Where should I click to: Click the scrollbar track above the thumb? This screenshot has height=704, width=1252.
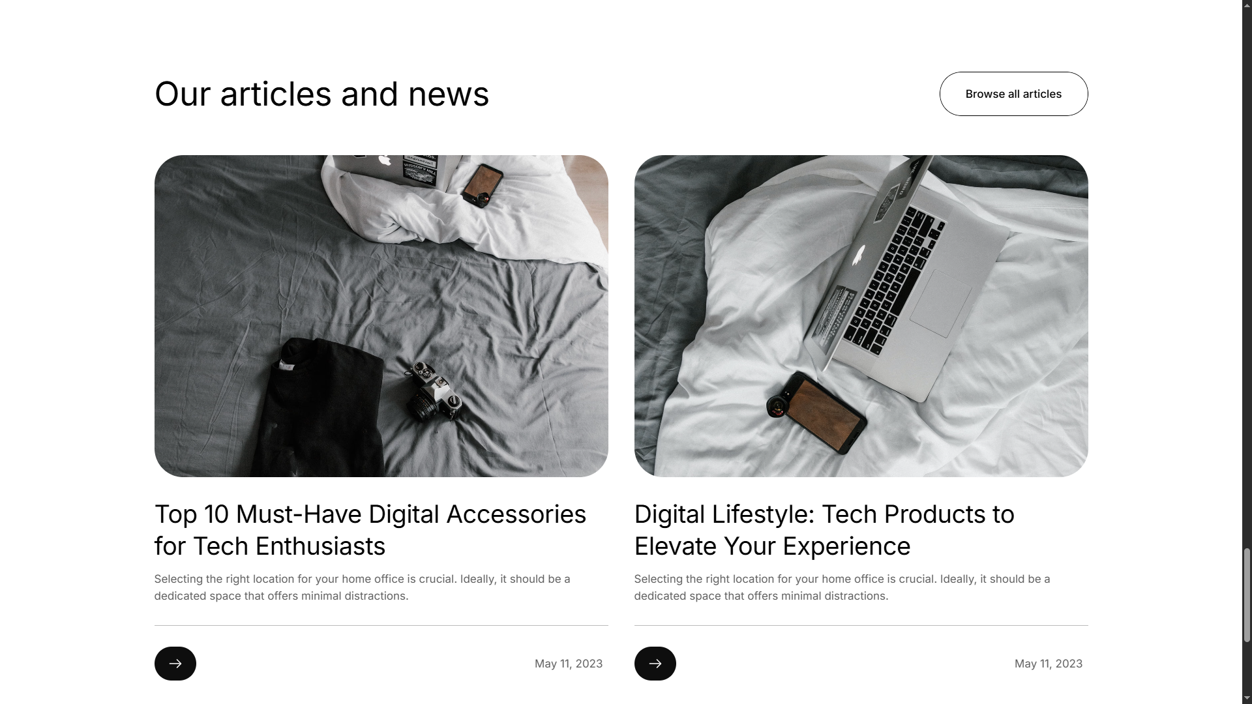[x=1247, y=274]
